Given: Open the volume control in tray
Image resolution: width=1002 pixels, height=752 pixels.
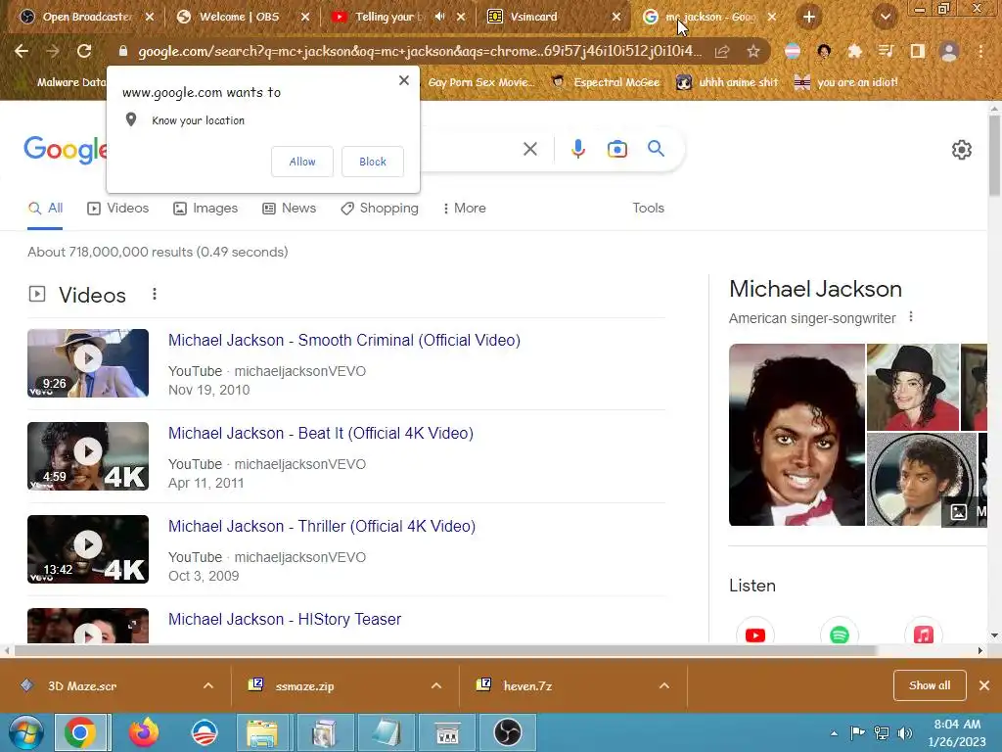Looking at the screenshot, I should [904, 733].
